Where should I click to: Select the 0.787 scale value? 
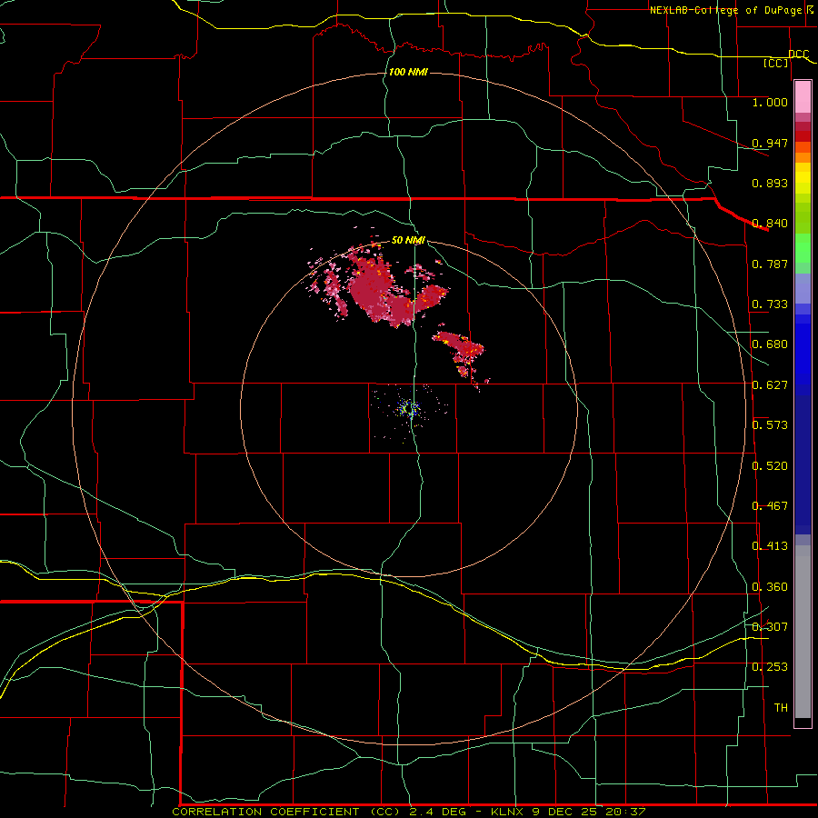[x=770, y=264]
